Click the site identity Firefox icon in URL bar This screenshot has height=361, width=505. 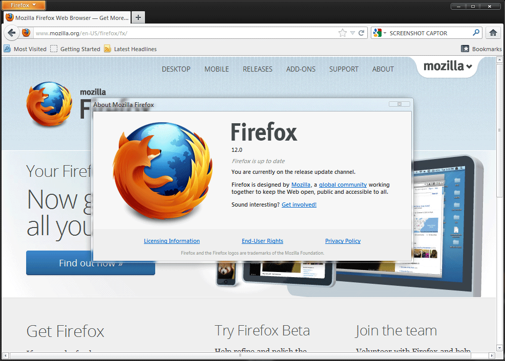coord(26,33)
